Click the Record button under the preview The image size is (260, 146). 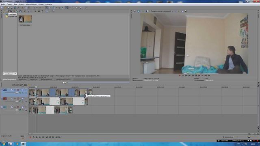(x=180, y=75)
